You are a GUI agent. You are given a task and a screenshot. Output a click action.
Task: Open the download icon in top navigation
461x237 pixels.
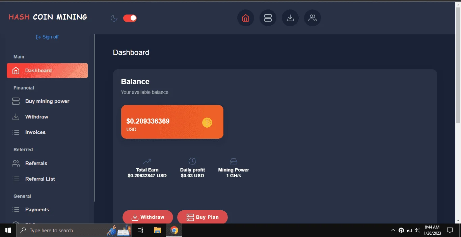coord(290,18)
